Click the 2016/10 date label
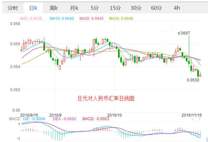 pos(114,115)
